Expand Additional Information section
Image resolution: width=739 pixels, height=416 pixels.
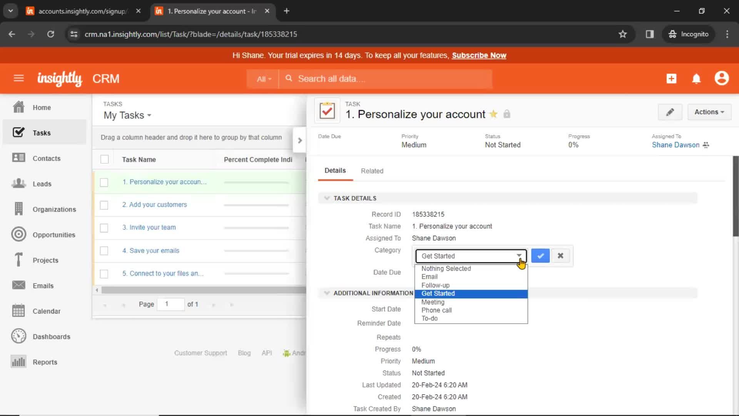click(x=327, y=293)
